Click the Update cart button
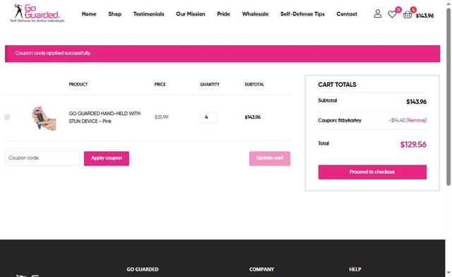The height and width of the screenshot is (277, 452). 270,158
